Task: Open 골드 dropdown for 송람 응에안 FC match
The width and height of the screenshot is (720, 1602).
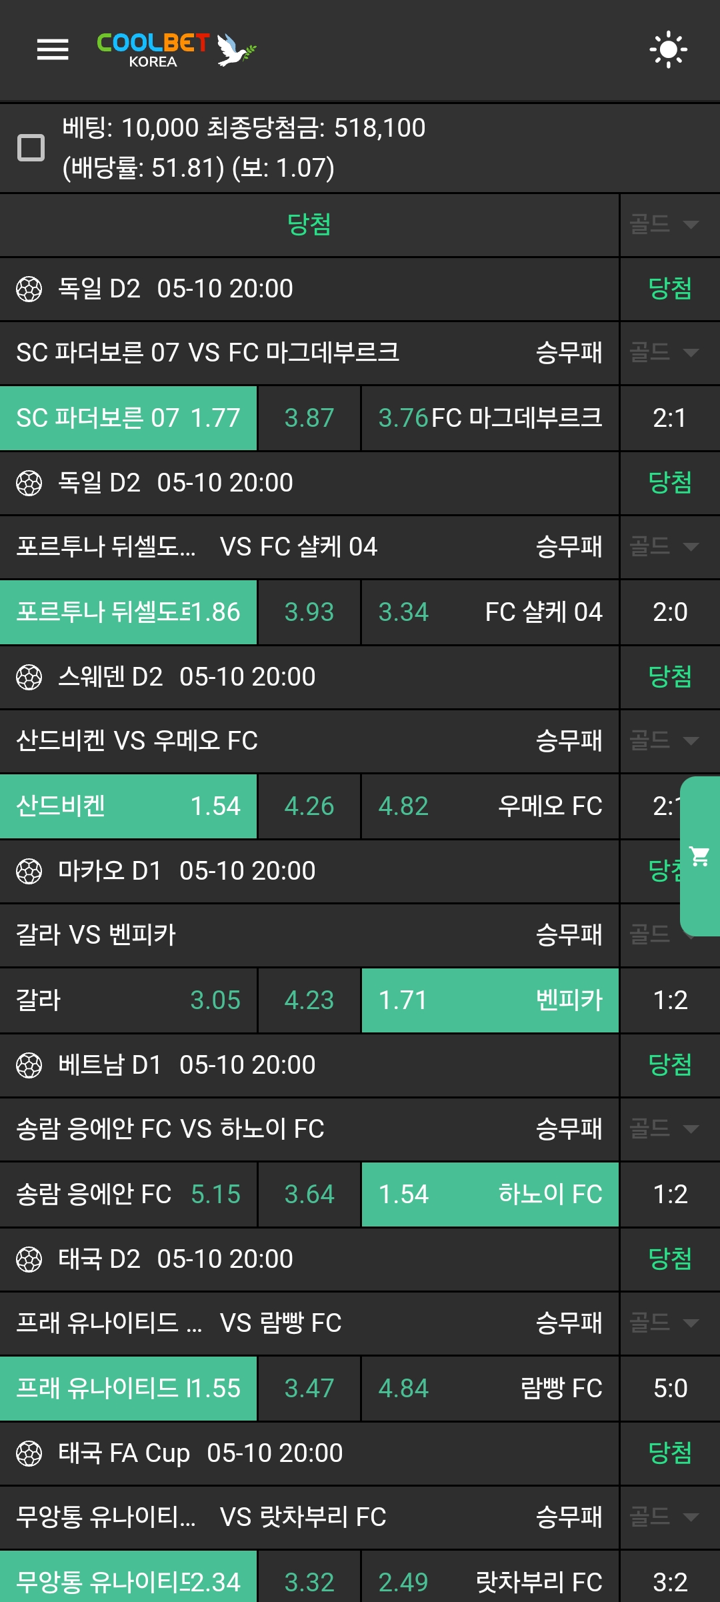Action: pyautogui.click(x=664, y=1128)
